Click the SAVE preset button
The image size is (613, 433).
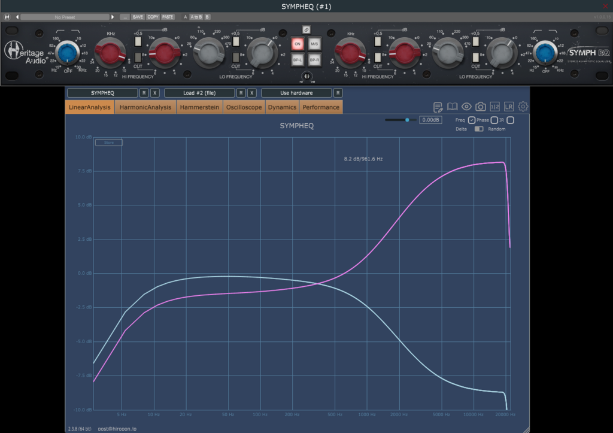click(x=138, y=17)
